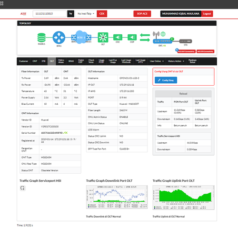Click the load icon under Serviceport HSI graph
Image resolution: width=238 pixels, height=228 pixels.
tap(22, 188)
